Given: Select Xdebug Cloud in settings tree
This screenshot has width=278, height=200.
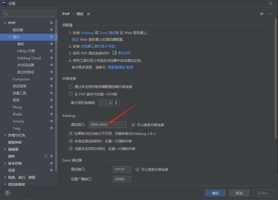Looking at the screenshot, I should tap(29, 58).
